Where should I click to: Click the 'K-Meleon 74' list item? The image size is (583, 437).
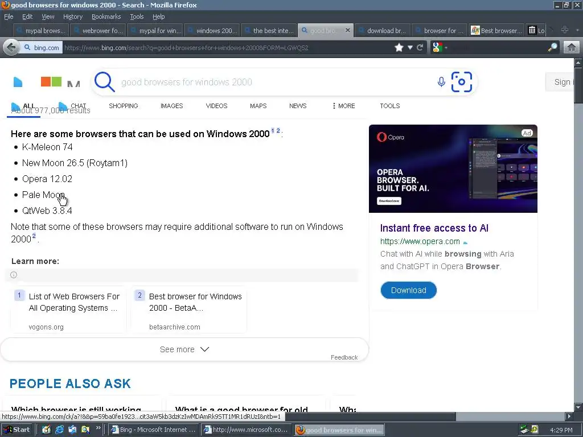(x=47, y=147)
